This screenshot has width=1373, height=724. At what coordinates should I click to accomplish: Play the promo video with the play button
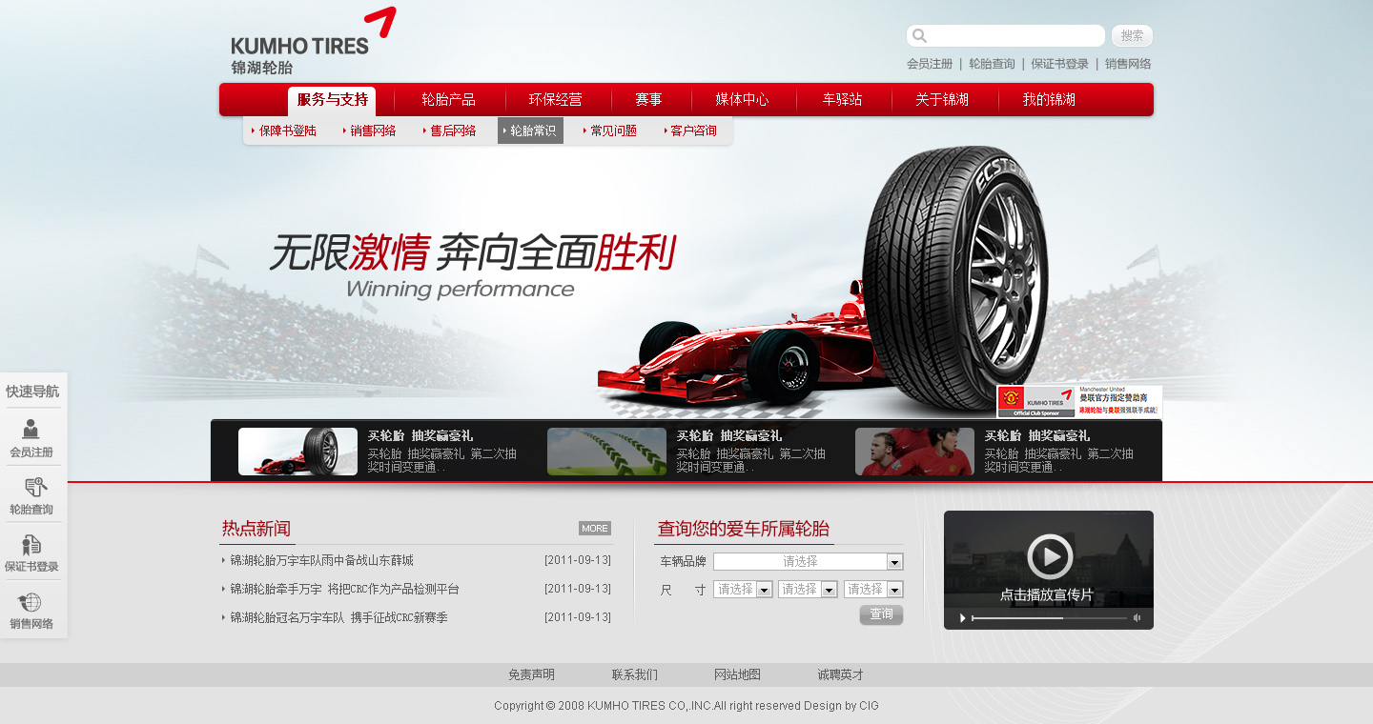pos(1050,556)
